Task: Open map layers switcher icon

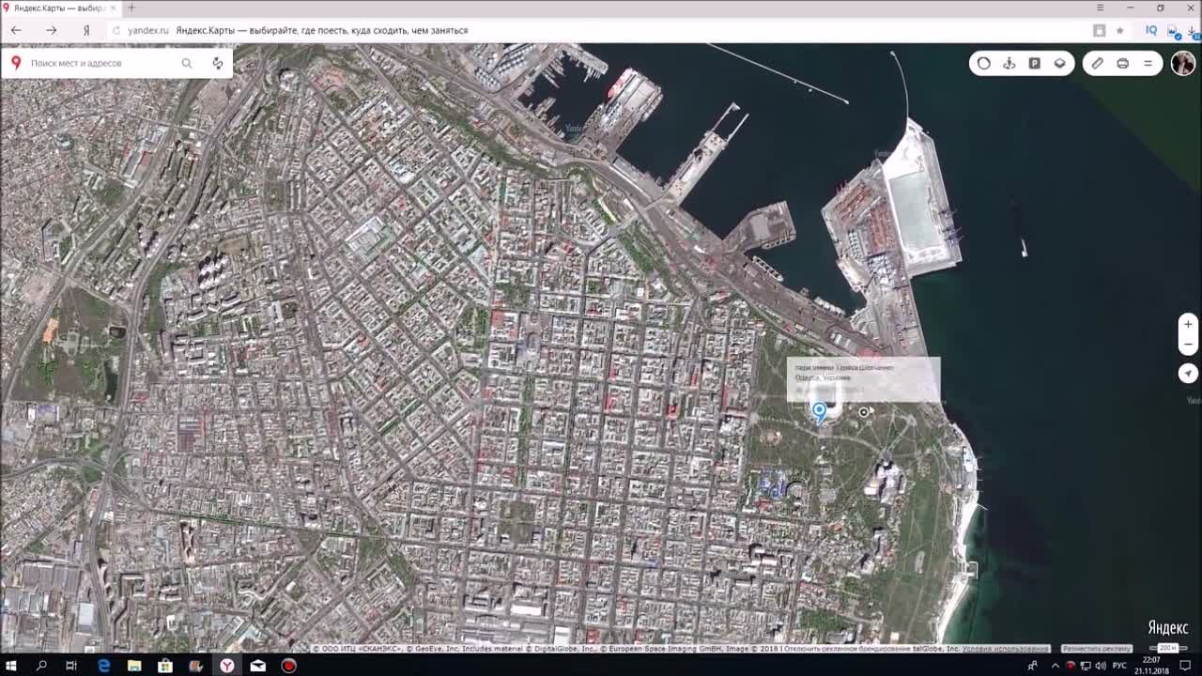Action: tap(1059, 63)
